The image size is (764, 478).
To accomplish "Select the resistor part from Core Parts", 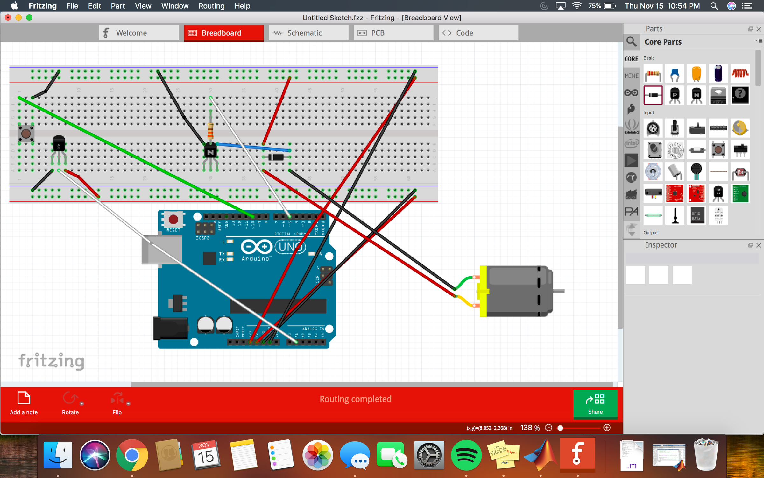I will point(653,74).
